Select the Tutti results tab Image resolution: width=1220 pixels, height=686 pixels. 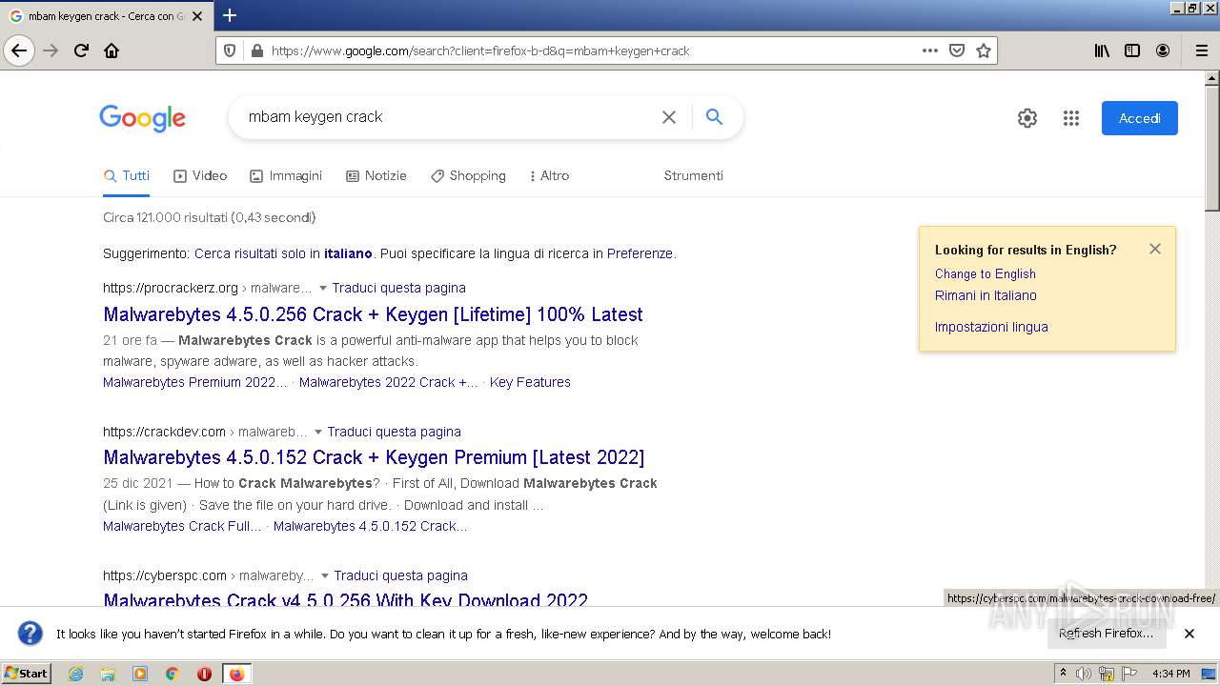point(127,176)
